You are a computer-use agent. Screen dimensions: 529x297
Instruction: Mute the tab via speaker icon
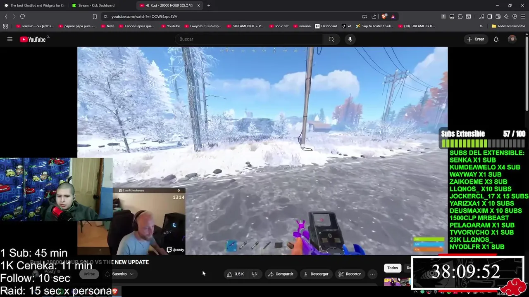click(x=148, y=5)
